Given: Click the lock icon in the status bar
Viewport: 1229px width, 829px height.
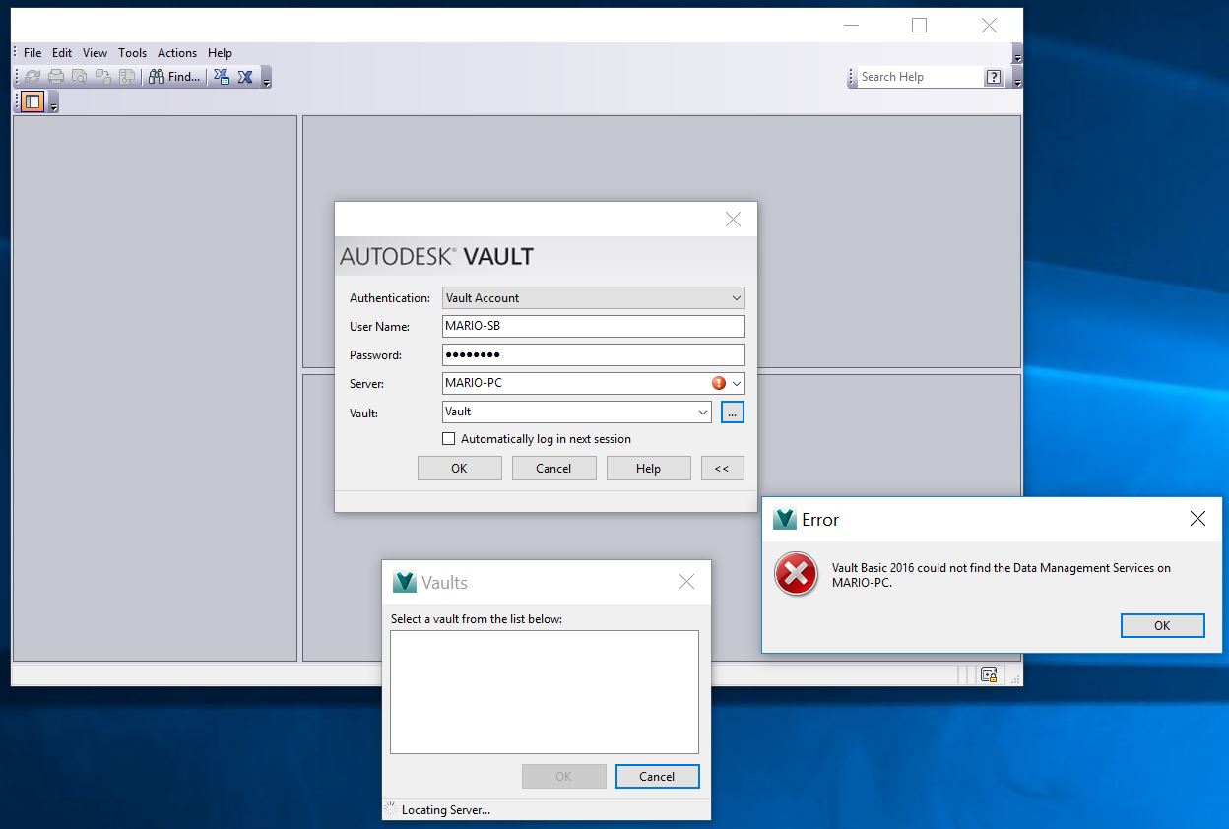Looking at the screenshot, I should (x=989, y=674).
